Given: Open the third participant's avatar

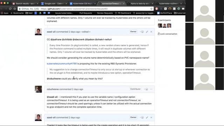Looking at the screenshot, I should pyautogui.click(x=169, y=26).
